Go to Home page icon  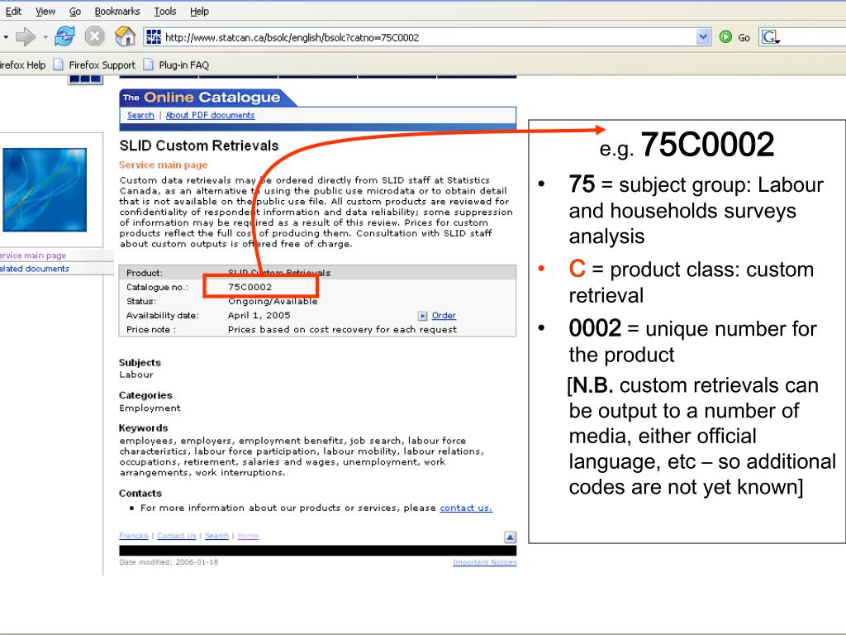tap(126, 36)
